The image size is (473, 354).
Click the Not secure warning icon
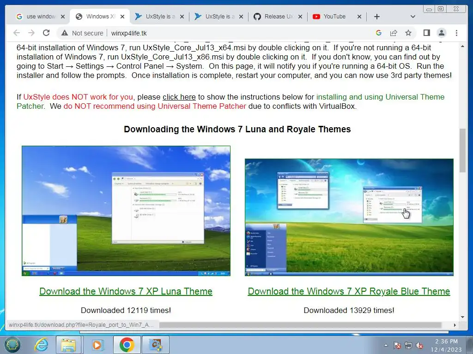click(x=65, y=33)
